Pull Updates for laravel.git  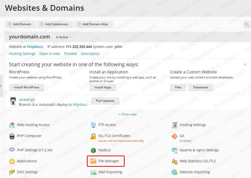coord(105,101)
